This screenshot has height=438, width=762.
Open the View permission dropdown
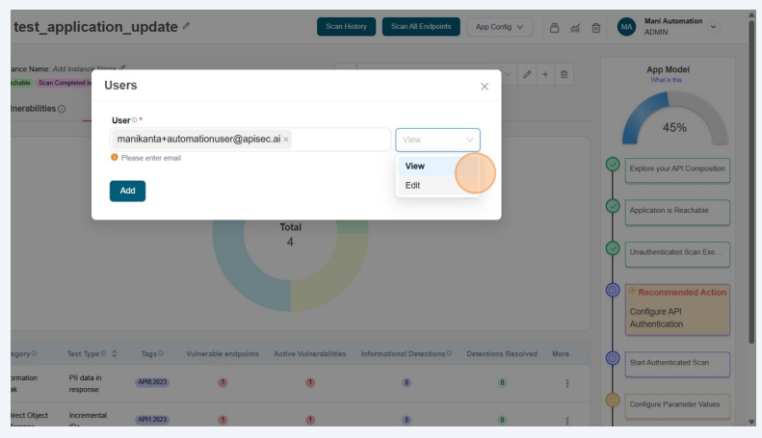[436, 140]
